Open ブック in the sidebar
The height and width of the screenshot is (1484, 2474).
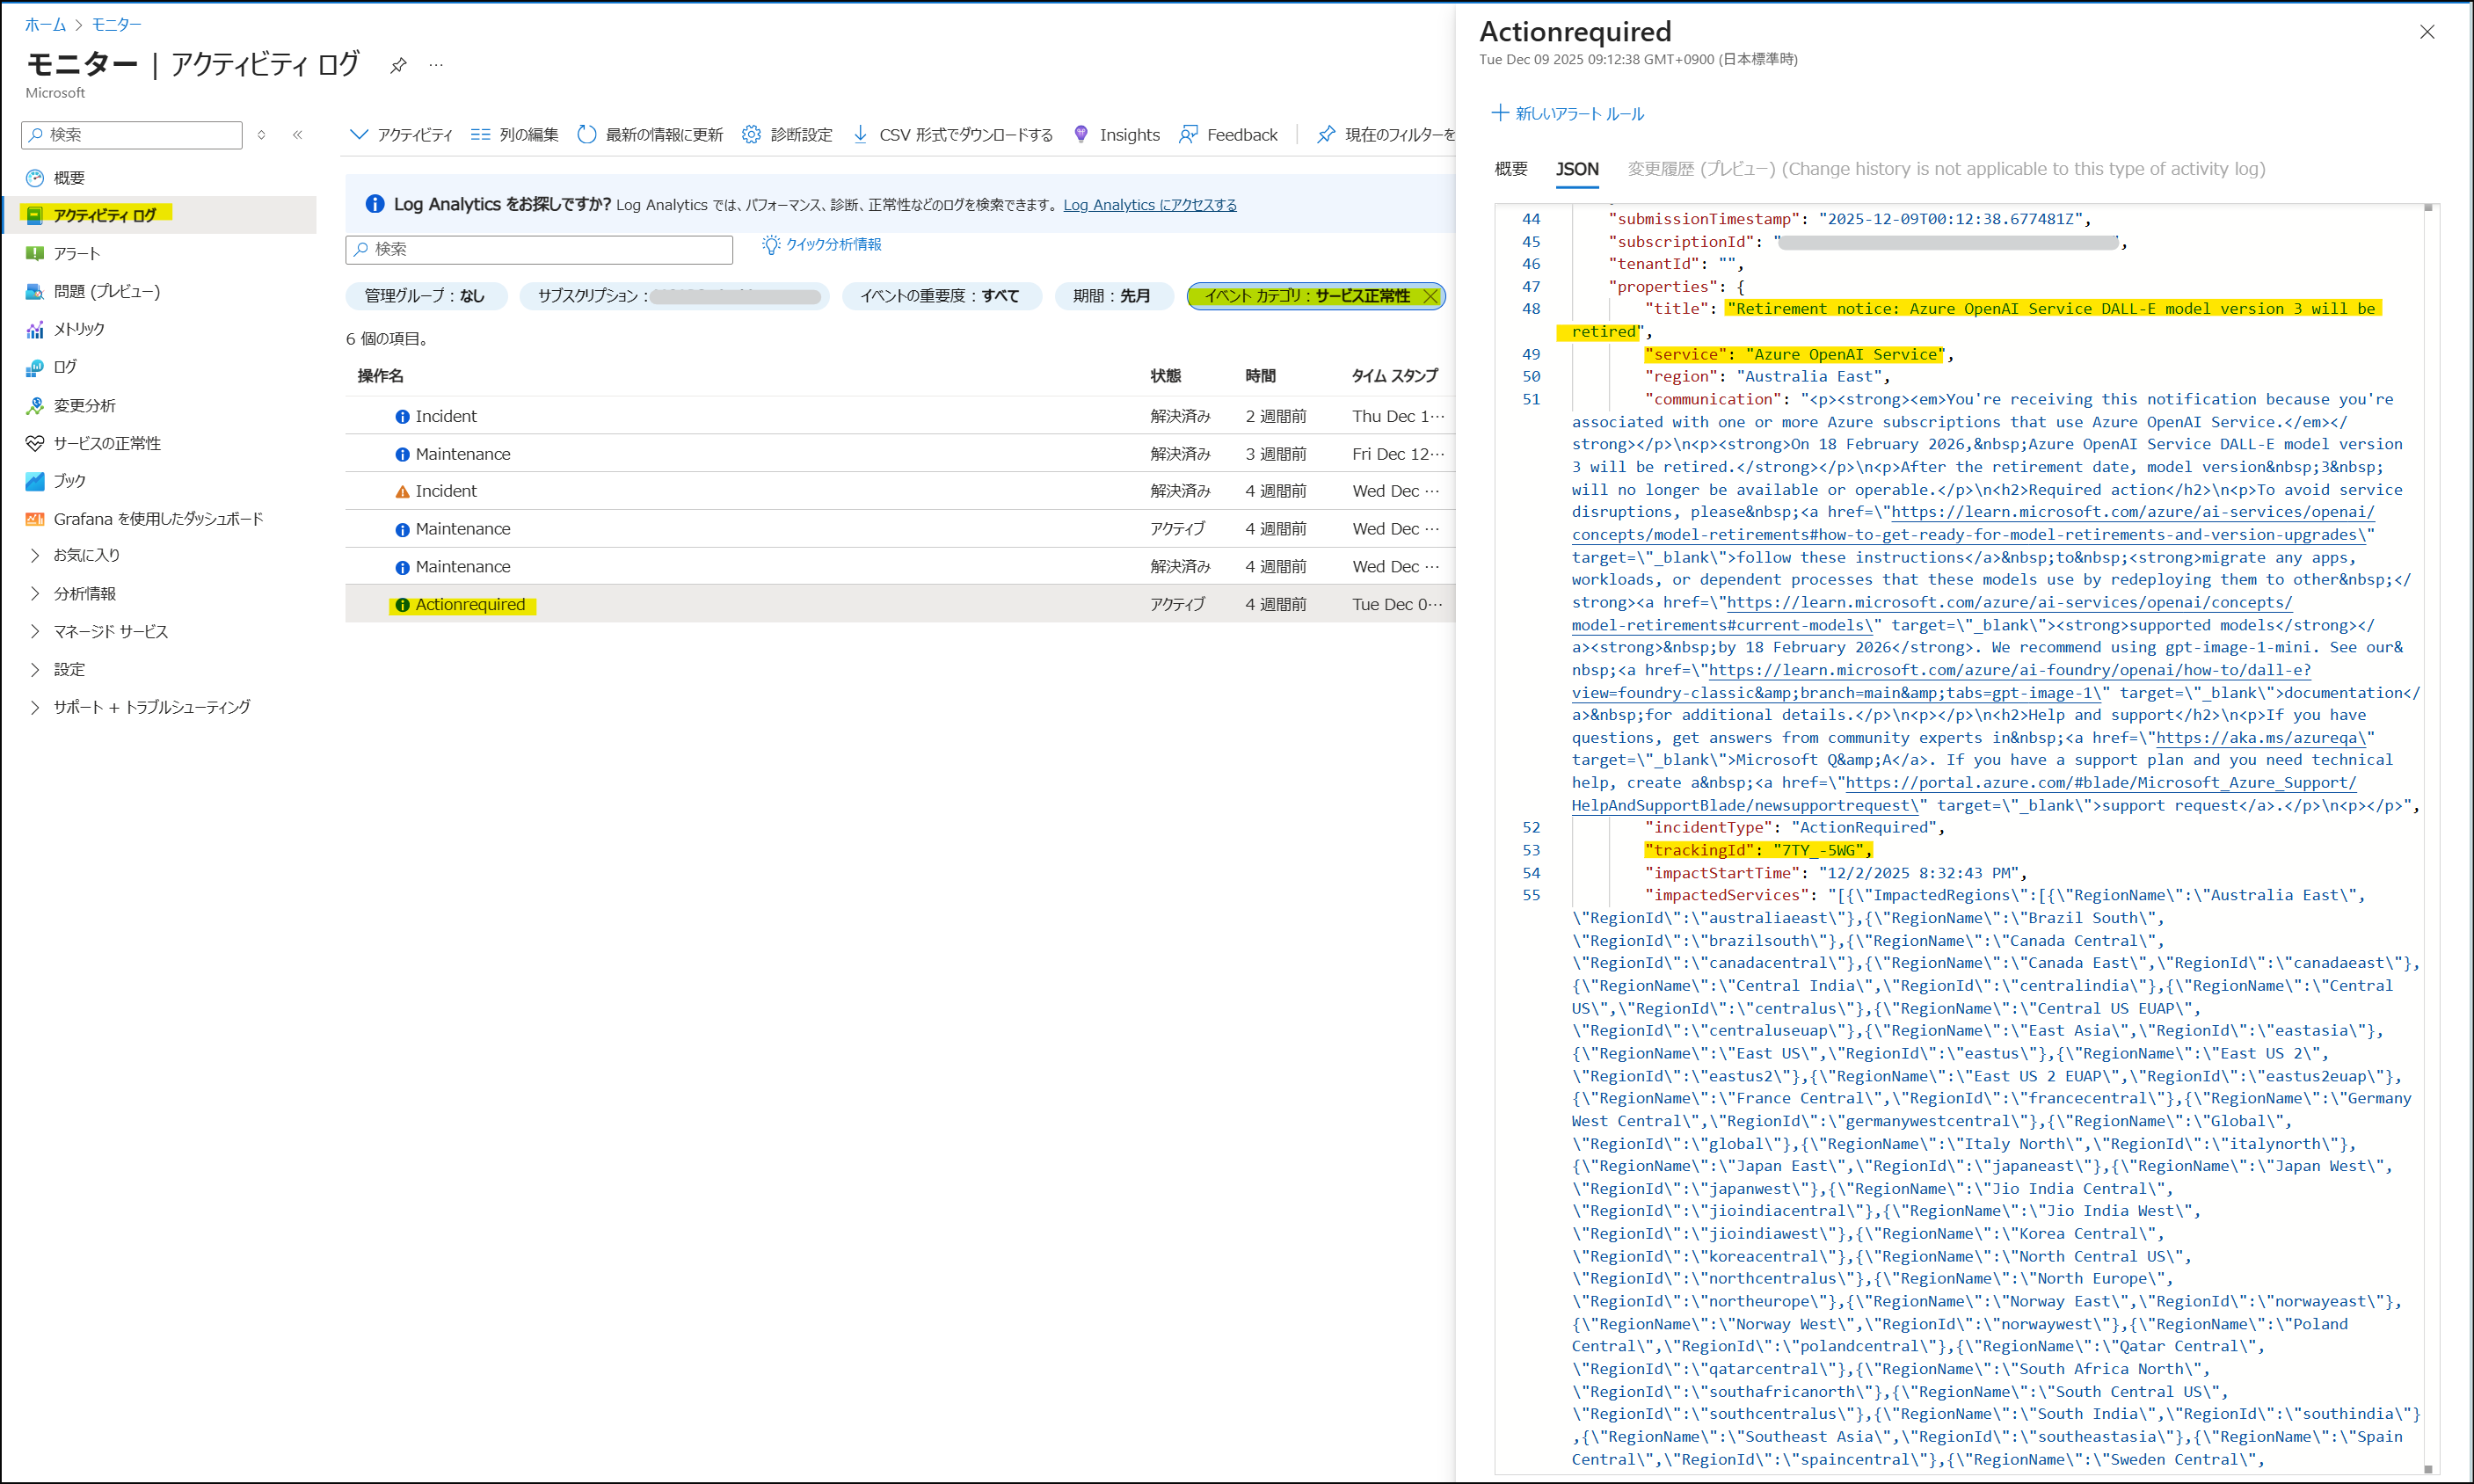(x=69, y=481)
